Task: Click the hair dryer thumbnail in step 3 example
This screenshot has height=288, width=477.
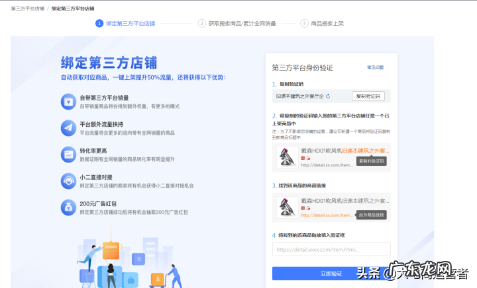Action: click(x=288, y=207)
